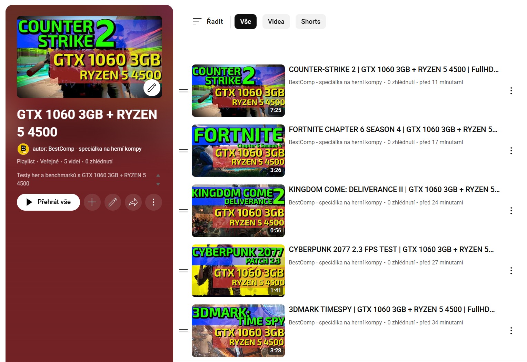This screenshot has height=362, width=527.
Task: Open the Řadit sort menu
Action: click(208, 21)
